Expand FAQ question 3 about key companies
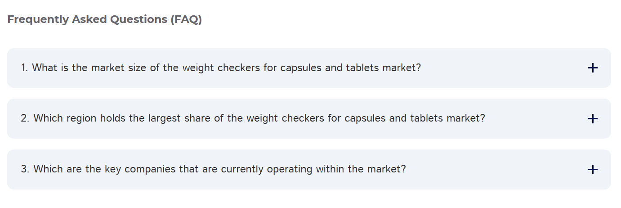The height and width of the screenshot is (208, 621). [x=213, y=169]
